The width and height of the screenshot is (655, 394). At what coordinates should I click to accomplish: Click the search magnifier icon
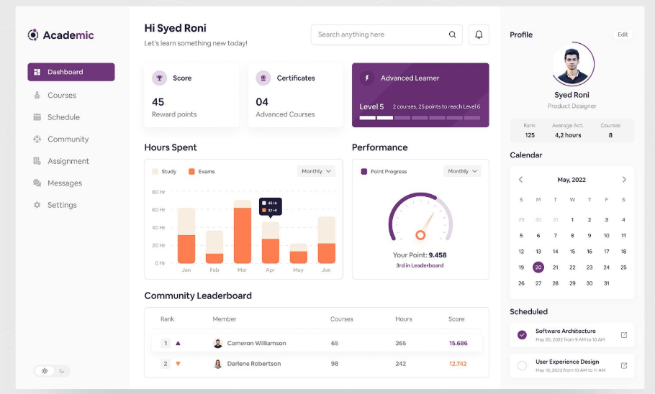click(x=453, y=35)
